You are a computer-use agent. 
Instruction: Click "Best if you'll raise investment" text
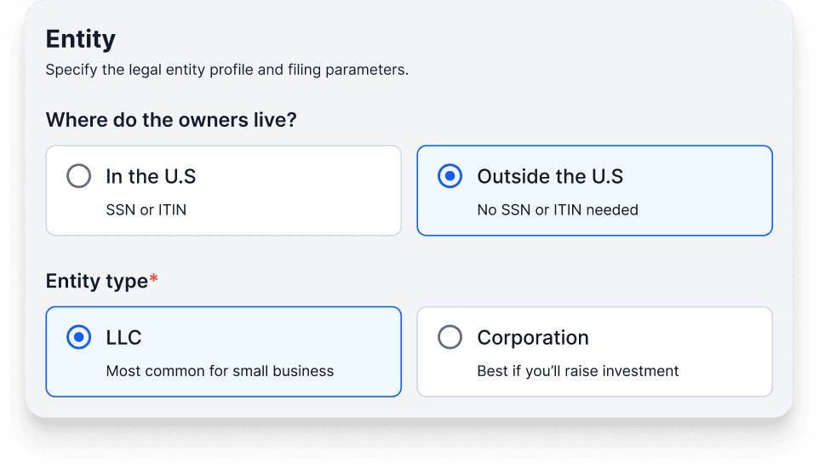(x=578, y=371)
